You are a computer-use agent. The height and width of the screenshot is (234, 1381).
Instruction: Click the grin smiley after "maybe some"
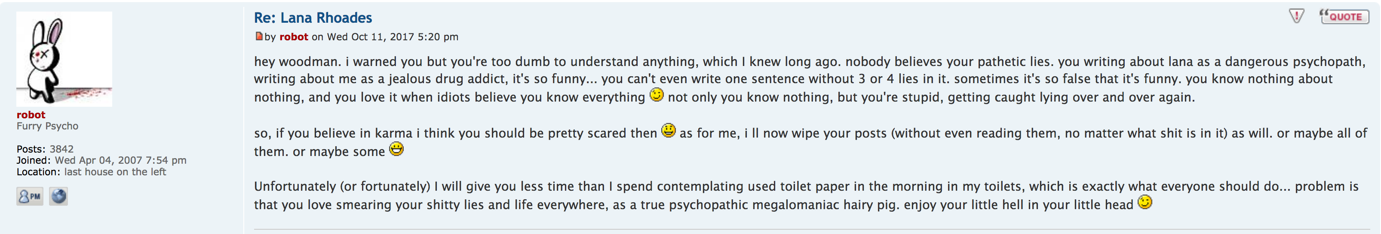396,149
